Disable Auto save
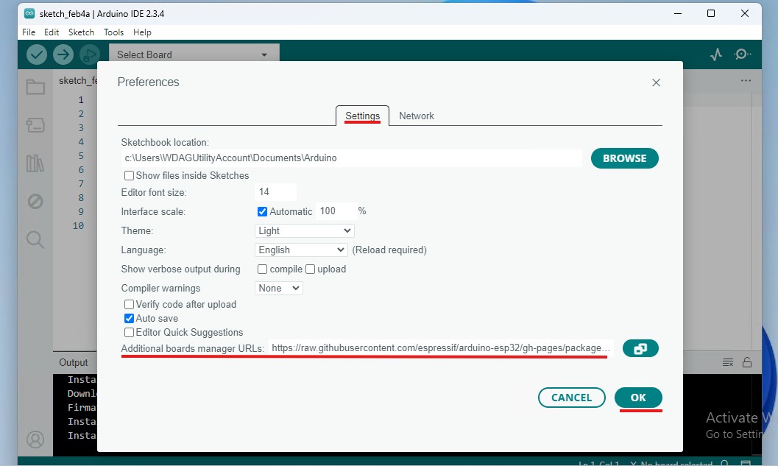This screenshot has height=466, width=778. tap(129, 318)
